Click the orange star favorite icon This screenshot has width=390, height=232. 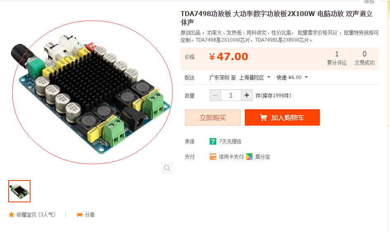[x=12, y=215]
